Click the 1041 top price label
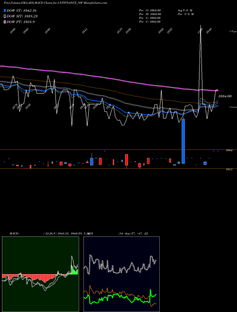 click(85, 31)
